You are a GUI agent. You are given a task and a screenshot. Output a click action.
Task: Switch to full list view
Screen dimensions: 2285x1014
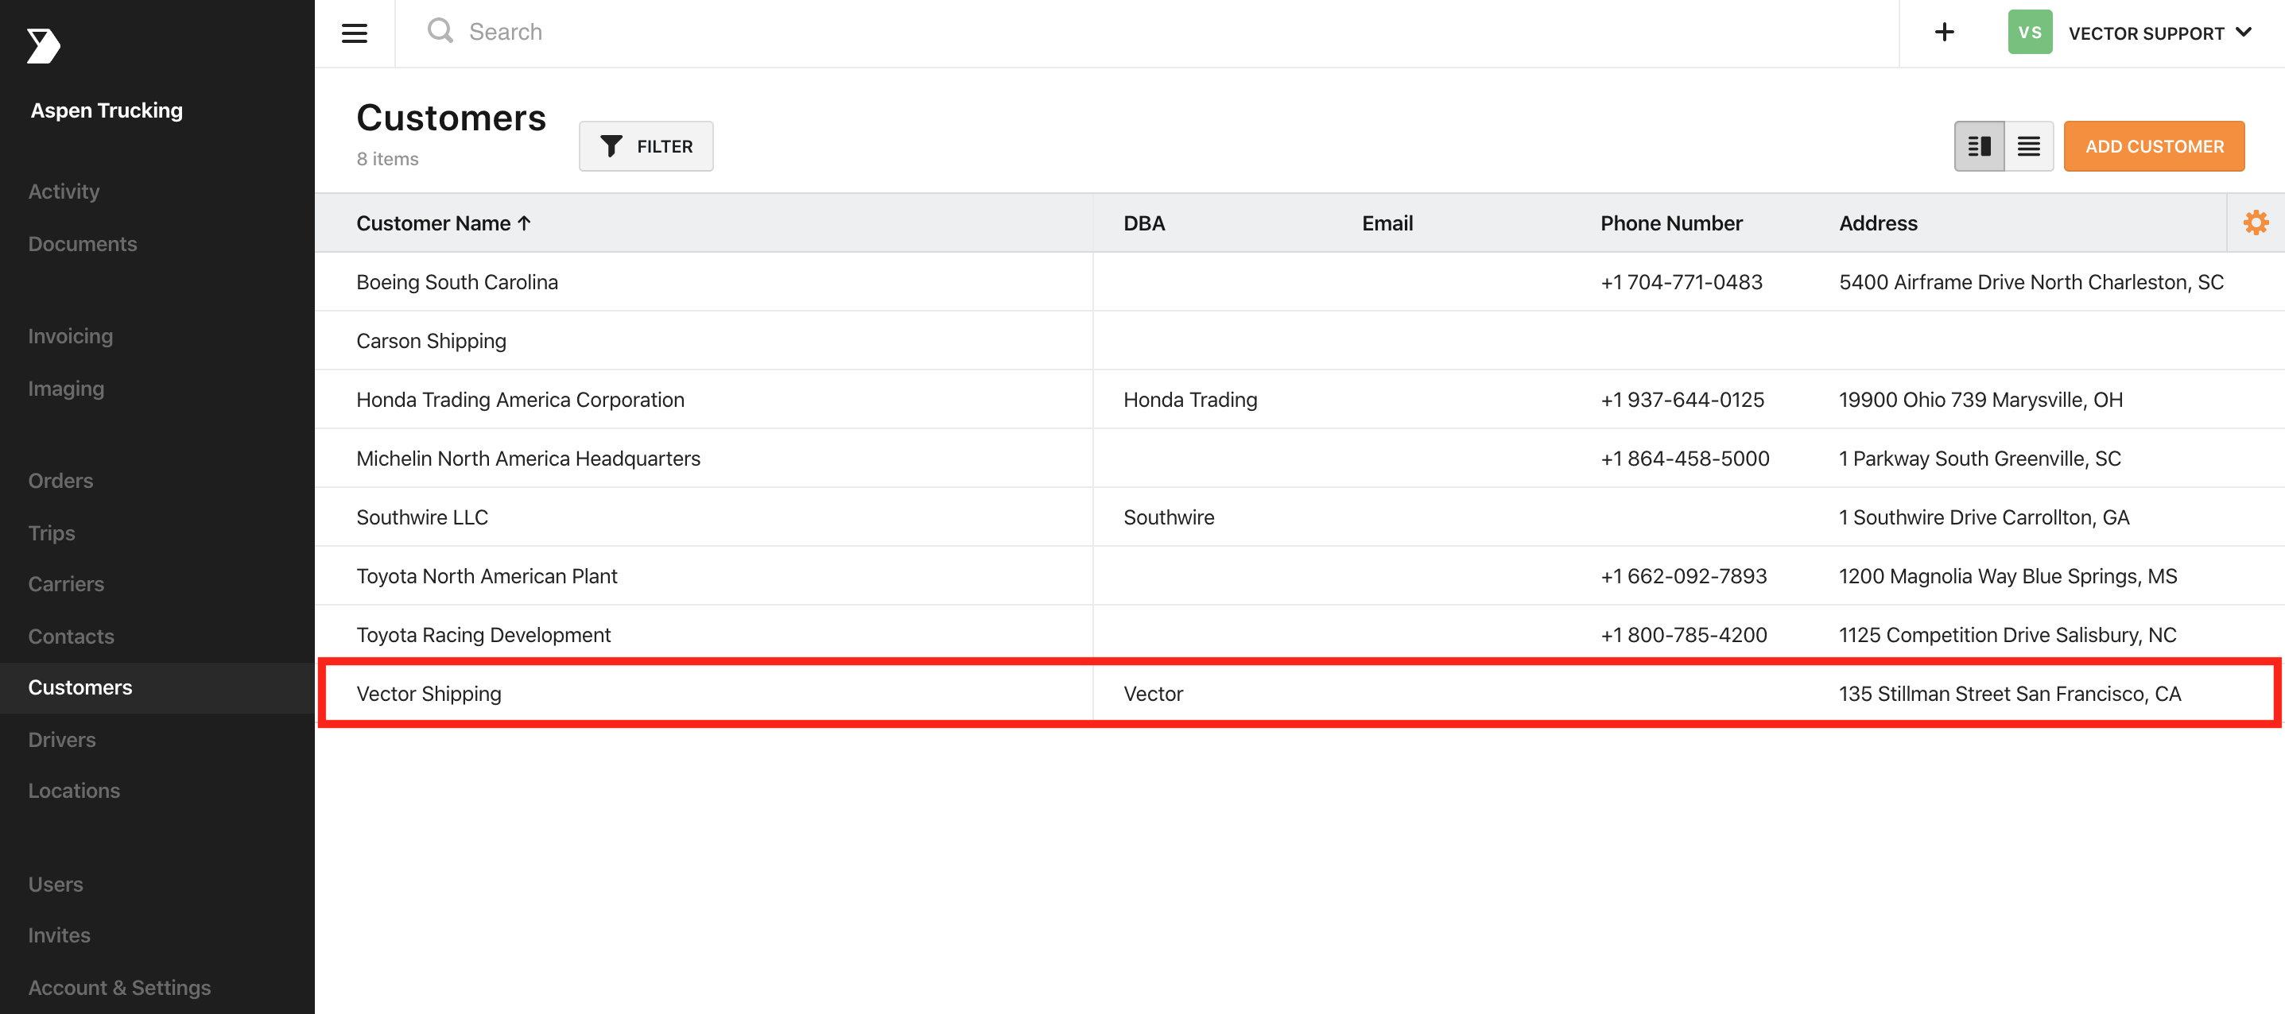pyautogui.click(x=2029, y=146)
